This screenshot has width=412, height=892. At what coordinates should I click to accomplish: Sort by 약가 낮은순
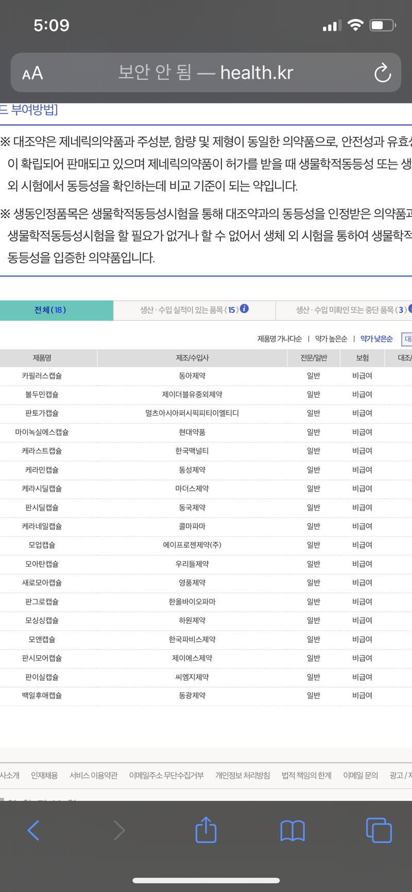click(376, 339)
